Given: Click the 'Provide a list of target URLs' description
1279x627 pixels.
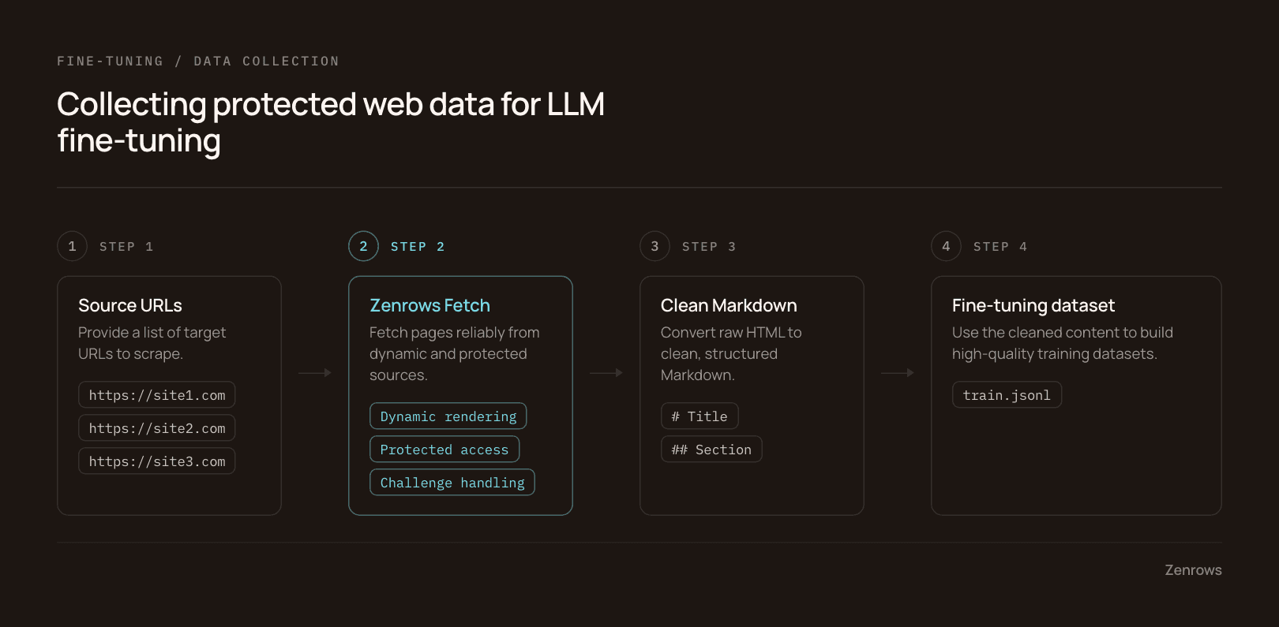Looking at the screenshot, I should coord(152,343).
